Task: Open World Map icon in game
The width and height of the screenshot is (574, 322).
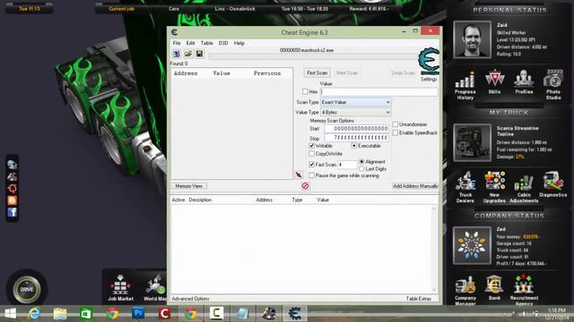Action: [155, 288]
